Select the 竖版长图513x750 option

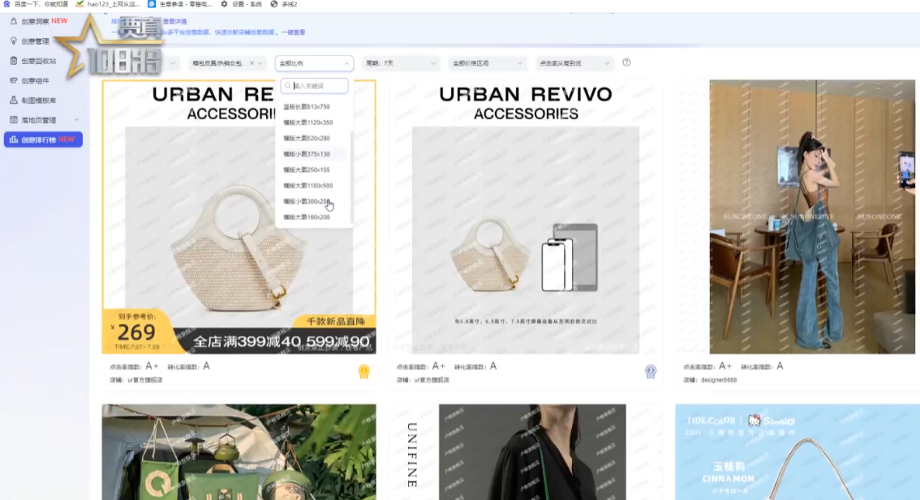pos(307,106)
